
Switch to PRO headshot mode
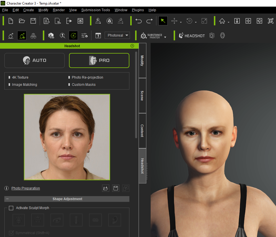pyautogui.click(x=99, y=60)
